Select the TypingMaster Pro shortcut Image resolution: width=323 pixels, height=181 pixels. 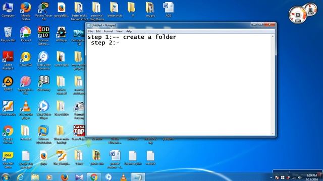(x=26, y=85)
